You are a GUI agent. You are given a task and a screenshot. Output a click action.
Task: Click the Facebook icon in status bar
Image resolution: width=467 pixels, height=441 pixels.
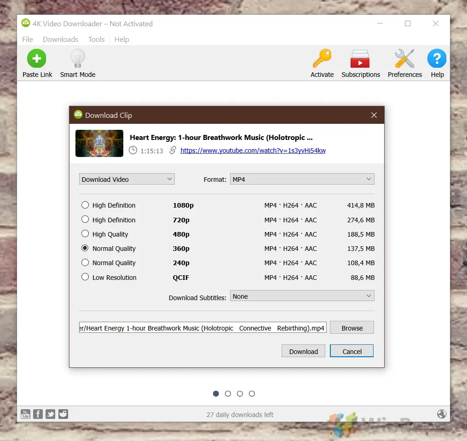pos(38,414)
